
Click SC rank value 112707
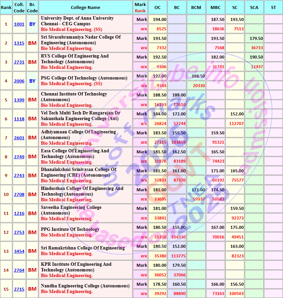pos(236,123)
